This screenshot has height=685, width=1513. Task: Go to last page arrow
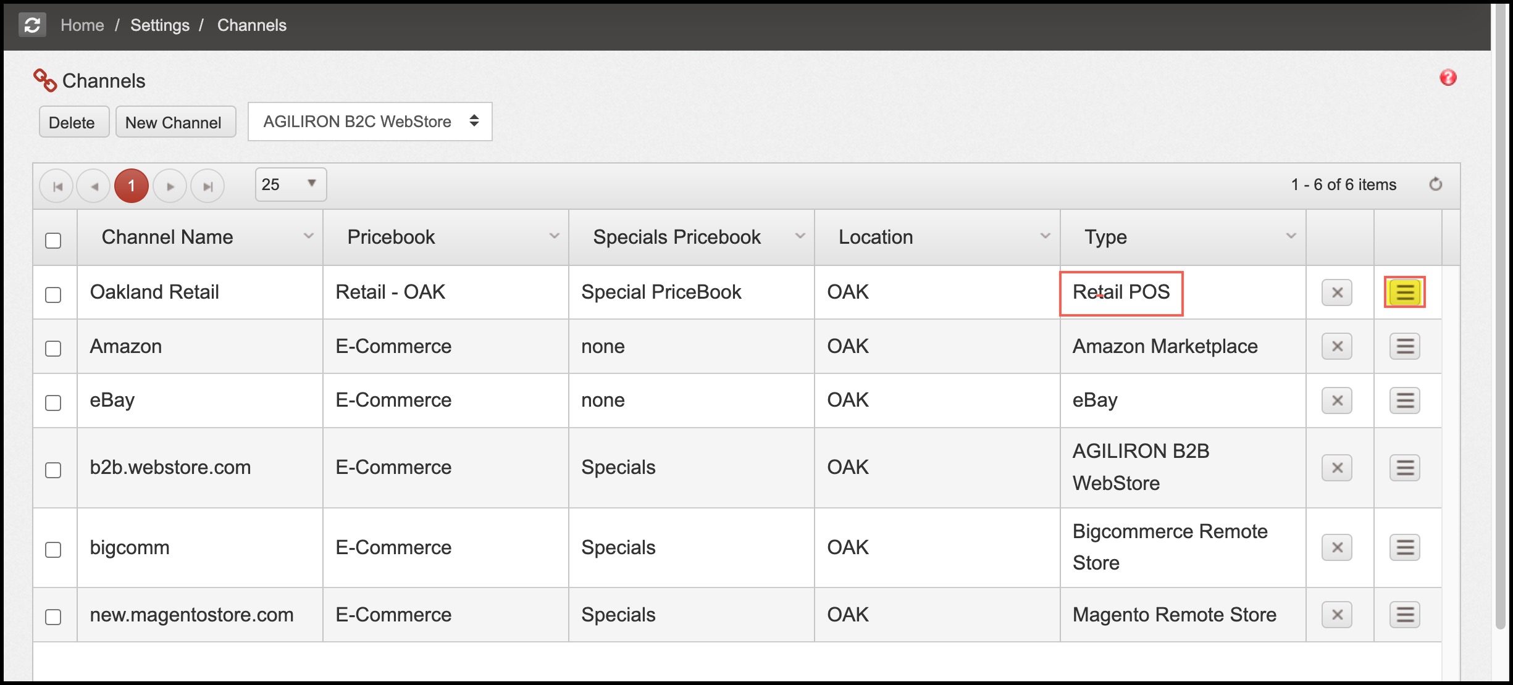(x=207, y=186)
